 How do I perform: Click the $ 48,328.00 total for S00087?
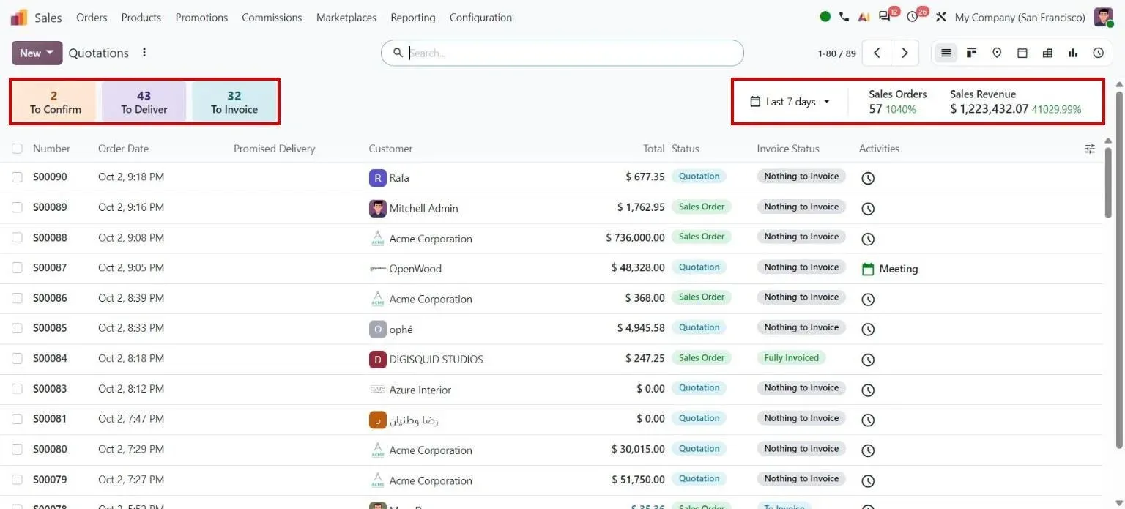pos(638,268)
